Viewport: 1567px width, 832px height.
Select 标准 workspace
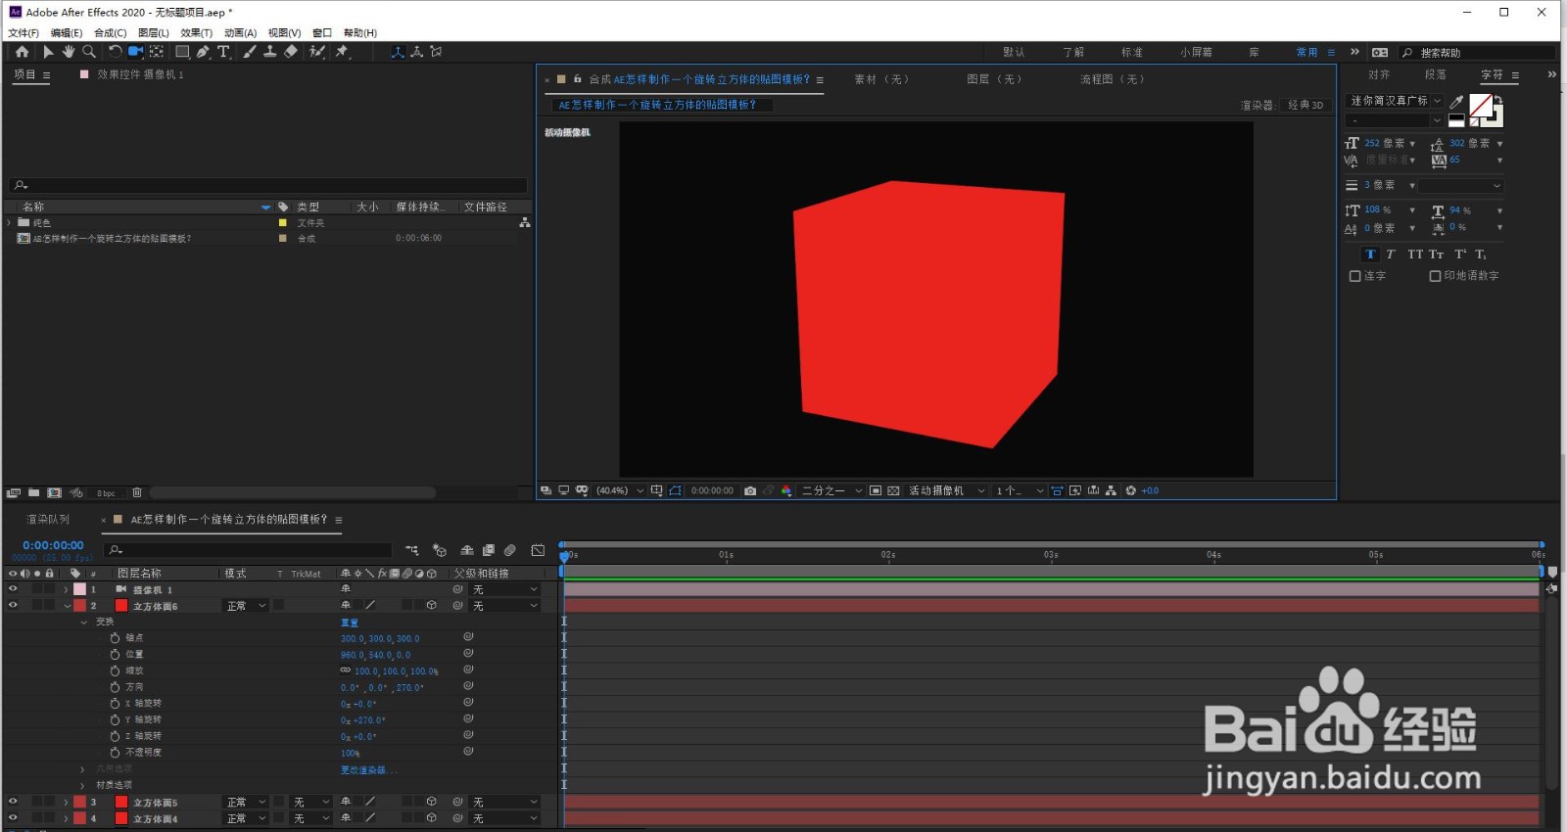(1132, 52)
